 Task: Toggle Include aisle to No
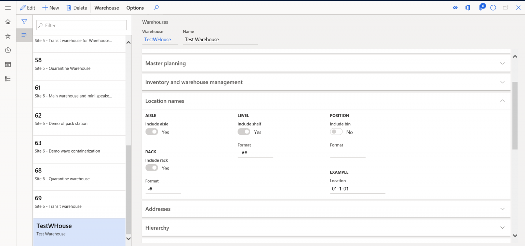[152, 131]
